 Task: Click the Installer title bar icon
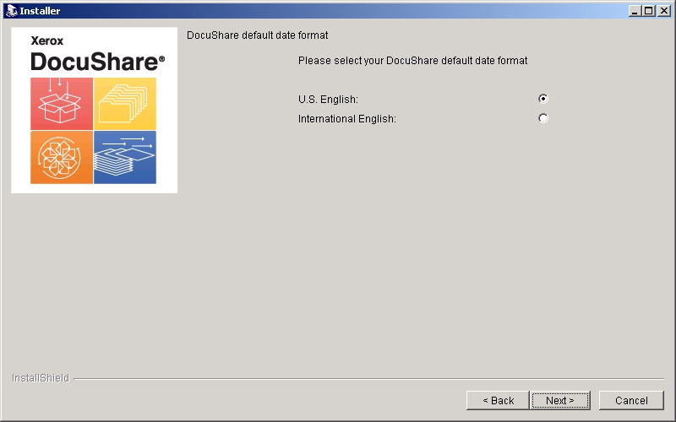click(11, 10)
